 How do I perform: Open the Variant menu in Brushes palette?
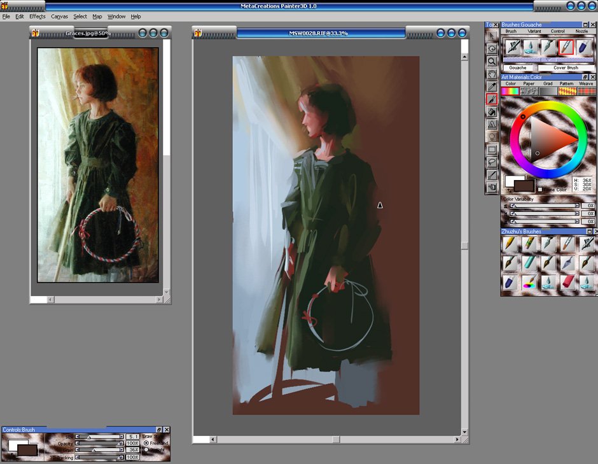534,31
